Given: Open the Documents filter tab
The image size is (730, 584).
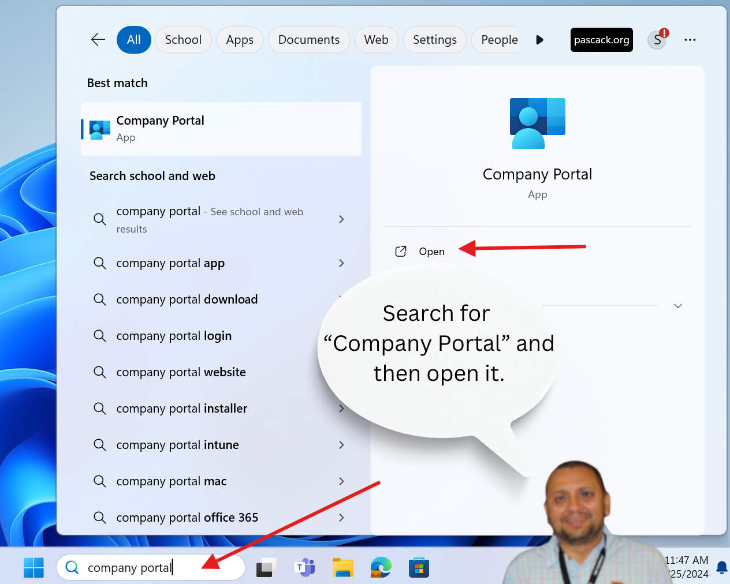Looking at the screenshot, I should 309,40.
